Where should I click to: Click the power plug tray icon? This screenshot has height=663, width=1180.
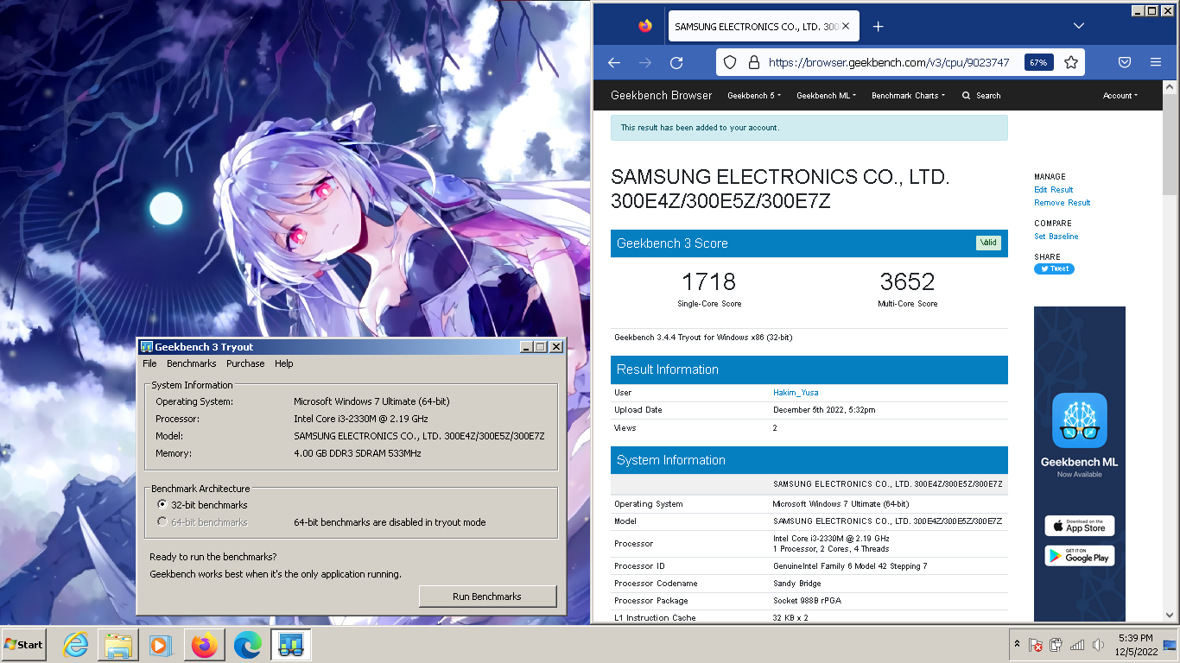pos(1056,645)
